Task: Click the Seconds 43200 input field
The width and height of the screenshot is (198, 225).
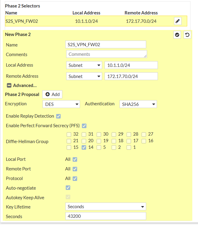Action: (x=106, y=216)
